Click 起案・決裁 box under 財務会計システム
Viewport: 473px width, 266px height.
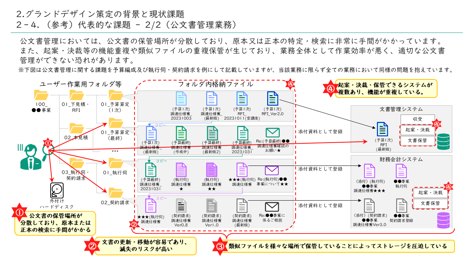pyautogui.click(x=430, y=192)
